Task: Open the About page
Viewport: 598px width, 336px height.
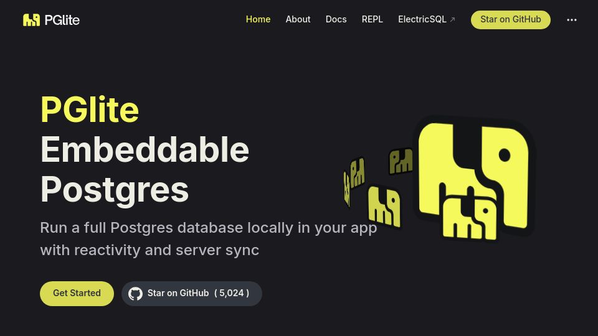Action: coord(298,19)
